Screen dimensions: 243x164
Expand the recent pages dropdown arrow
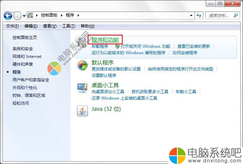(x=24, y=16)
